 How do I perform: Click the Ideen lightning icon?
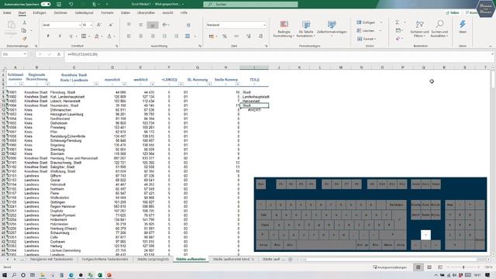(x=463, y=27)
